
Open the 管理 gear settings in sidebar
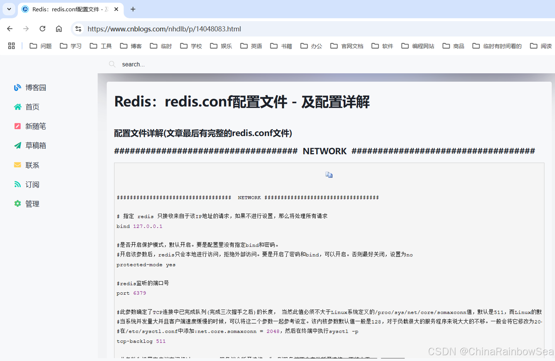(18, 204)
